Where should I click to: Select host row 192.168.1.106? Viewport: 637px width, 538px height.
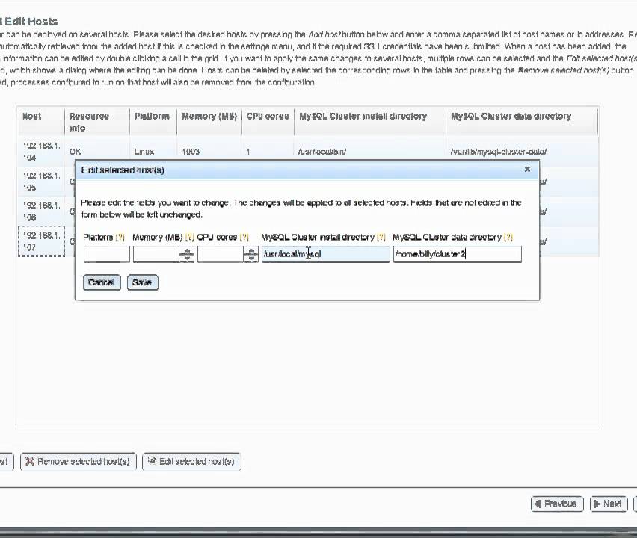click(41, 211)
